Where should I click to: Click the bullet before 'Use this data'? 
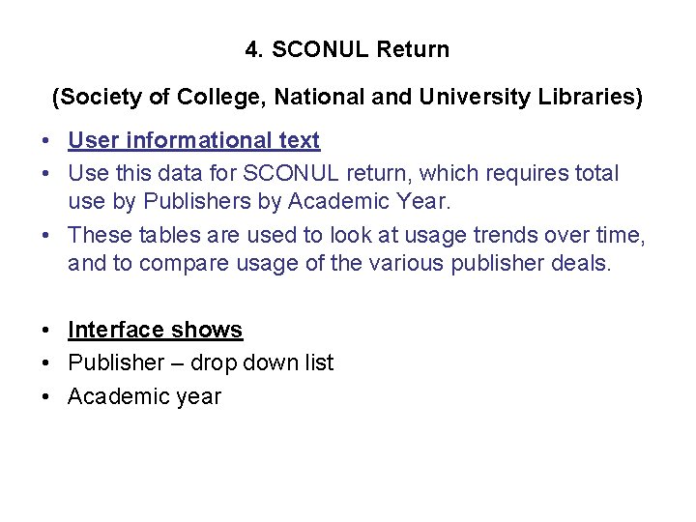[x=45, y=173]
